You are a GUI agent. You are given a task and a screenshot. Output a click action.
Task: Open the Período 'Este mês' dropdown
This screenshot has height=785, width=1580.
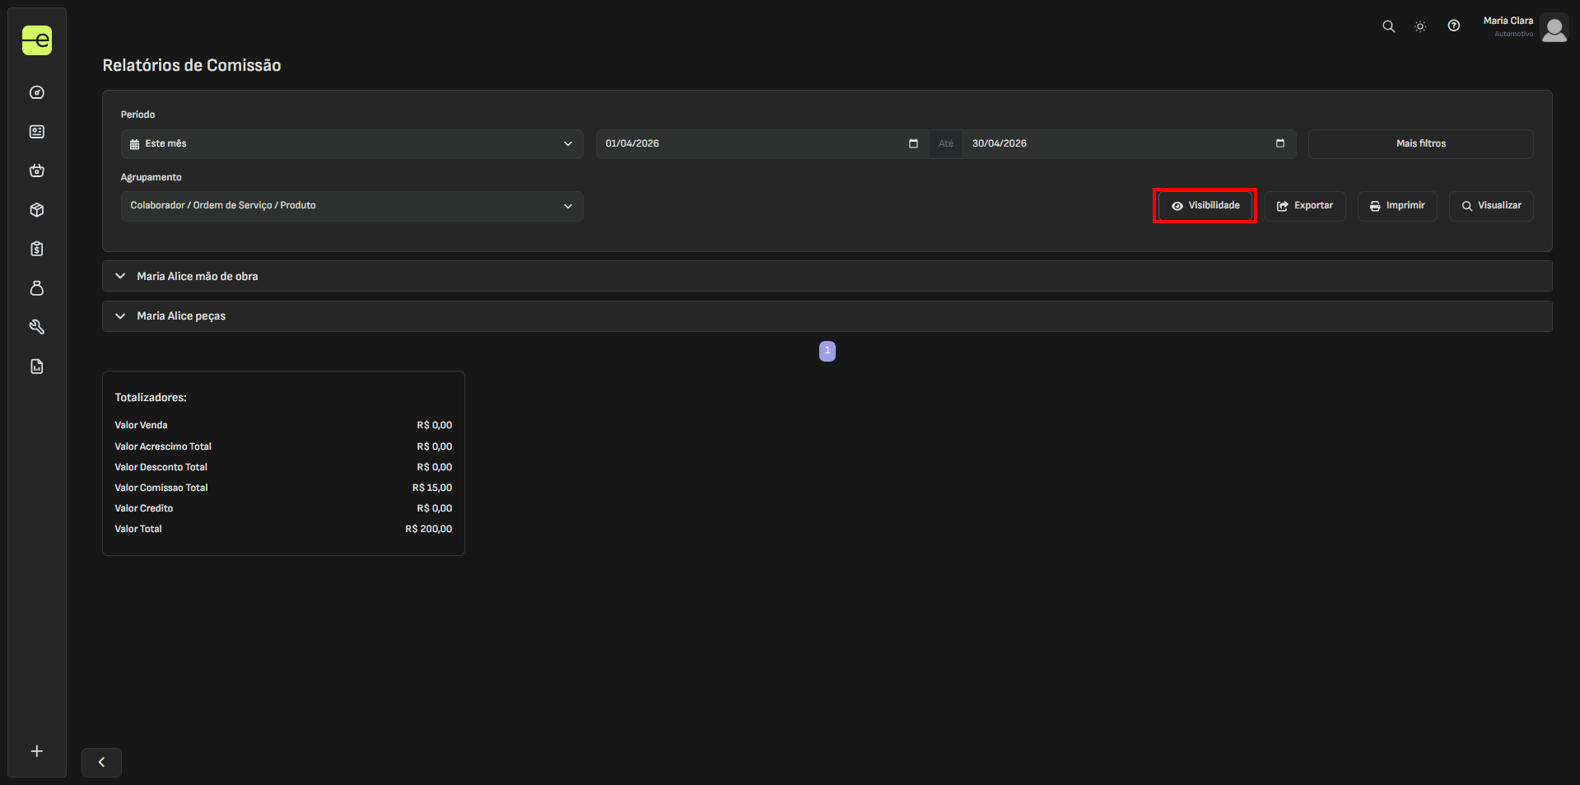352,144
